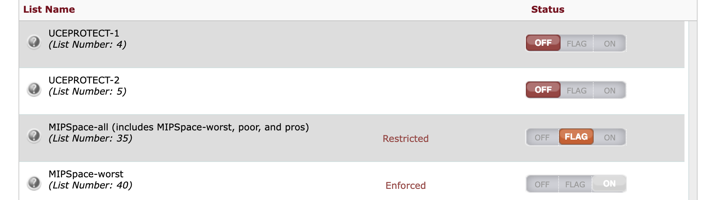Click the help icon beside UCEPROTECT-1
713x200 pixels.
click(34, 42)
